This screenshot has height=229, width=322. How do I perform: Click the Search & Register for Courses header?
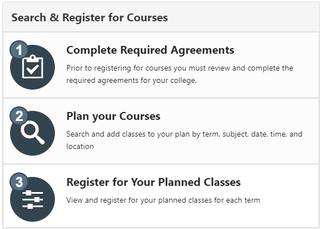pyautogui.click(x=90, y=17)
